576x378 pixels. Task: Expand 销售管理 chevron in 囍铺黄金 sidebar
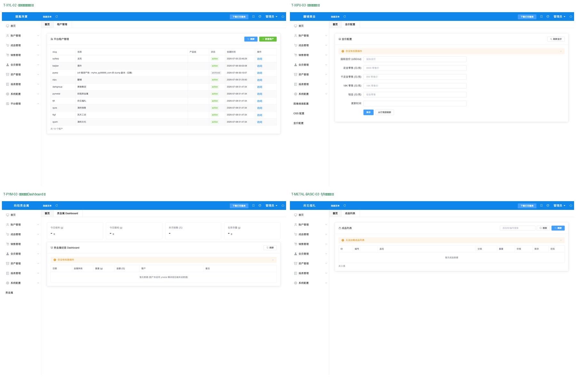(326, 55)
